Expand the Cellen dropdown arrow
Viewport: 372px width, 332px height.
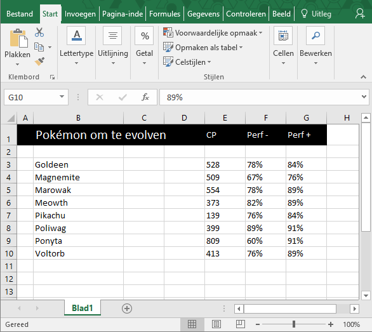(283, 63)
